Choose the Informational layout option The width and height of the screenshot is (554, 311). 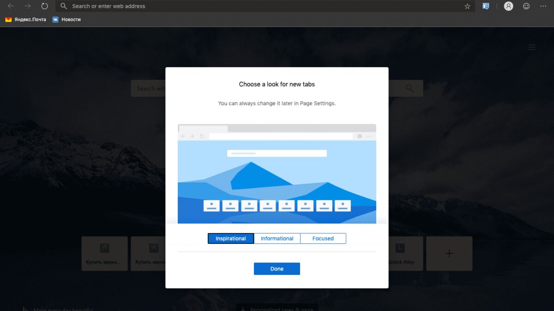[x=277, y=238]
